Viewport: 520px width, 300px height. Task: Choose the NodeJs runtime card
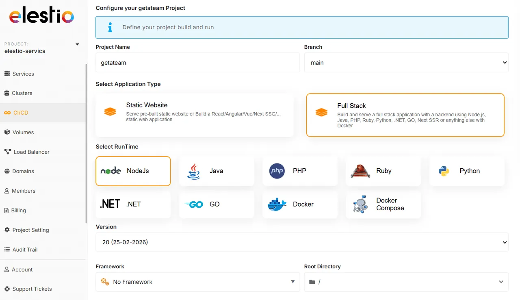[x=133, y=171]
